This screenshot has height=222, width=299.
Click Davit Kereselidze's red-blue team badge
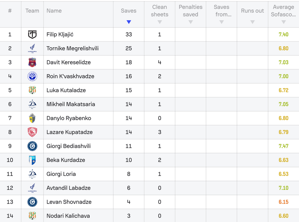32,63
